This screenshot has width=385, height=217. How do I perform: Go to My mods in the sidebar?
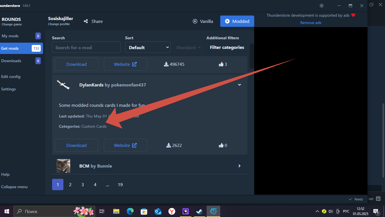pyautogui.click(x=22, y=36)
